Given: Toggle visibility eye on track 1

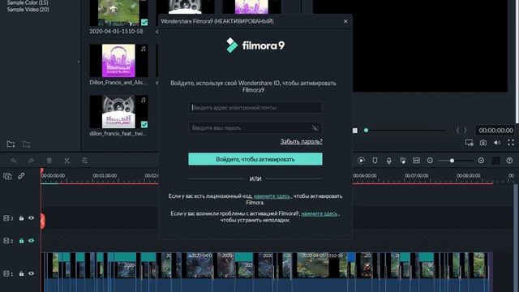Looking at the screenshot, I should pos(31,274).
